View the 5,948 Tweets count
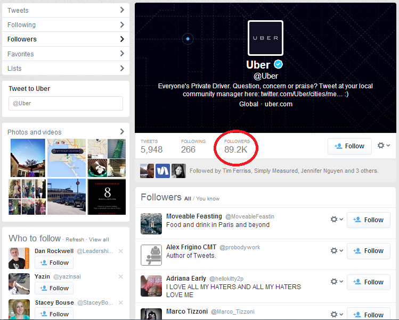Viewport: 399px width, 320px height. tap(151, 147)
